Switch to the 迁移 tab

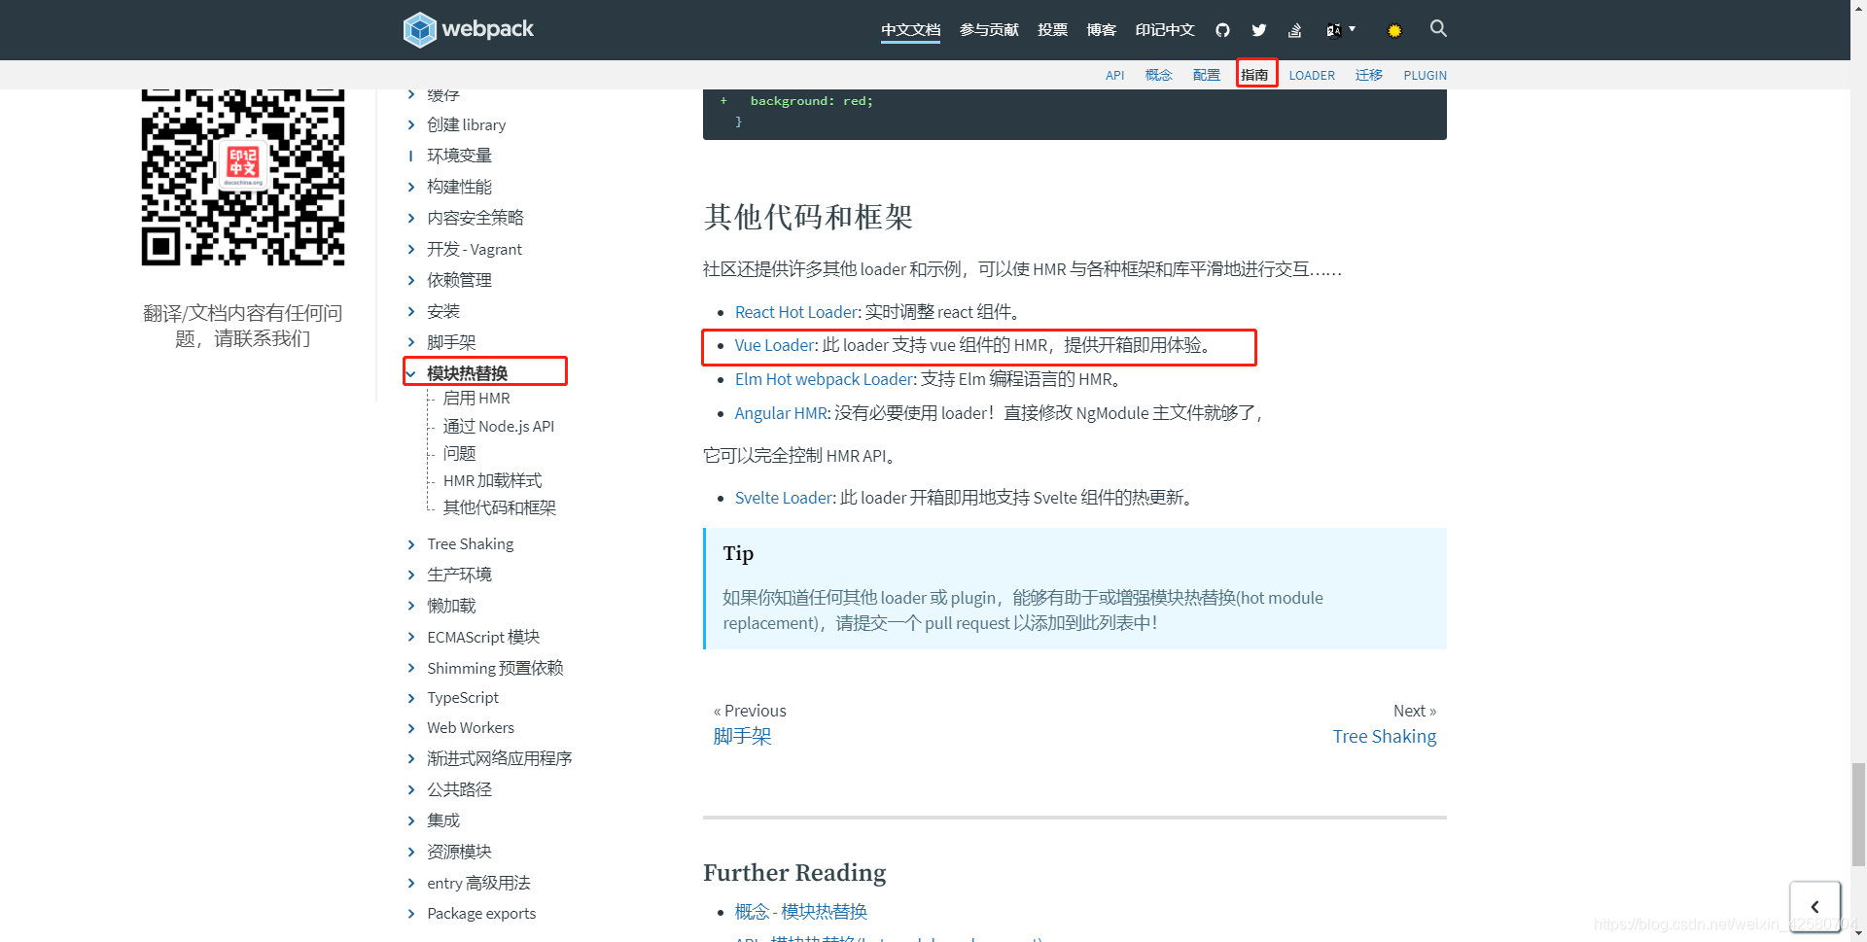point(1369,75)
